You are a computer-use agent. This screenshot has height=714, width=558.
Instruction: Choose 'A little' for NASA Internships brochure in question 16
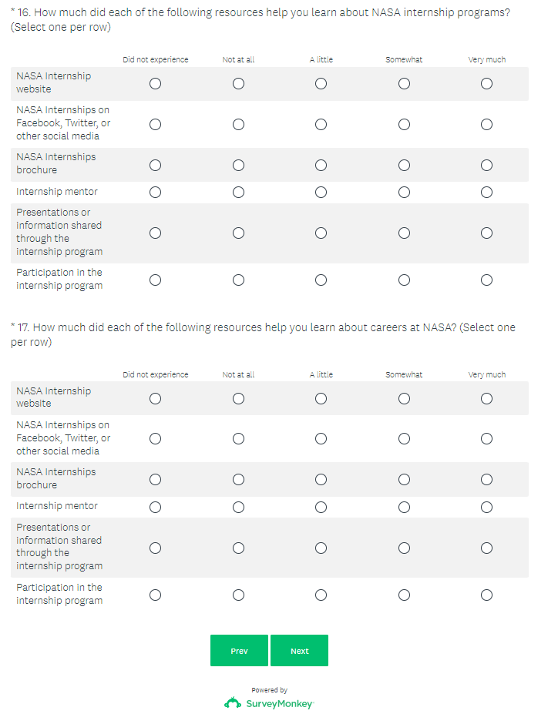[x=321, y=166]
